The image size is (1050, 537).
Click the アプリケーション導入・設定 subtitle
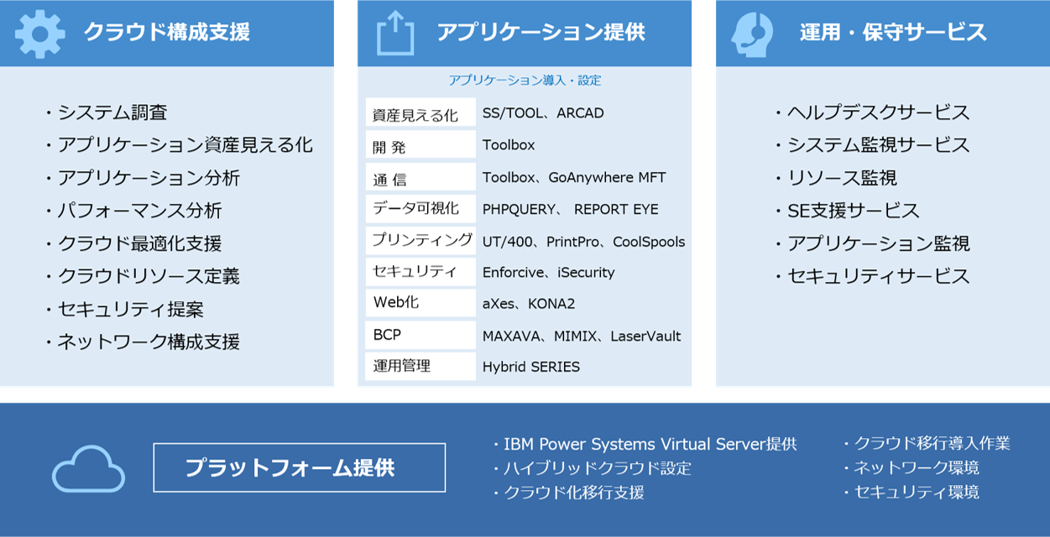[x=525, y=81]
